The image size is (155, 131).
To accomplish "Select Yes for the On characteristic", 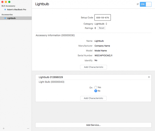I will [96, 87].
